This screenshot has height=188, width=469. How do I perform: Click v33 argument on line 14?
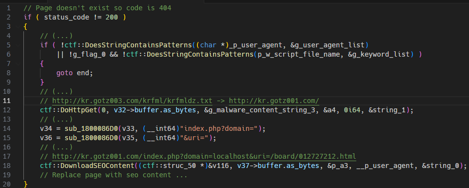click(128, 129)
